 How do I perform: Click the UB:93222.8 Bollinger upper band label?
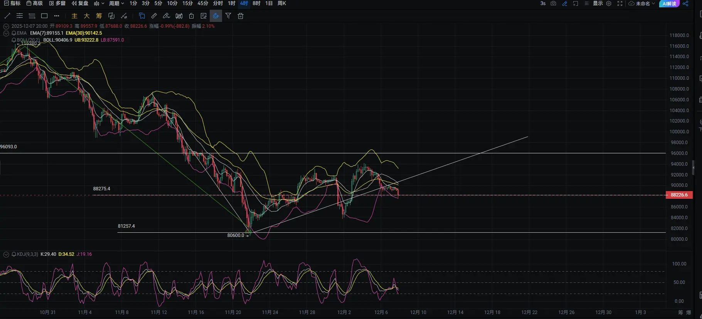pyautogui.click(x=86, y=40)
